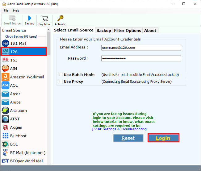Select AOL in the source list
This screenshot has width=201, height=171.
pos(14,85)
